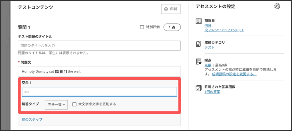Click the 1回の答案 attempts link
This screenshot has height=131, width=292.
pos(212,92)
